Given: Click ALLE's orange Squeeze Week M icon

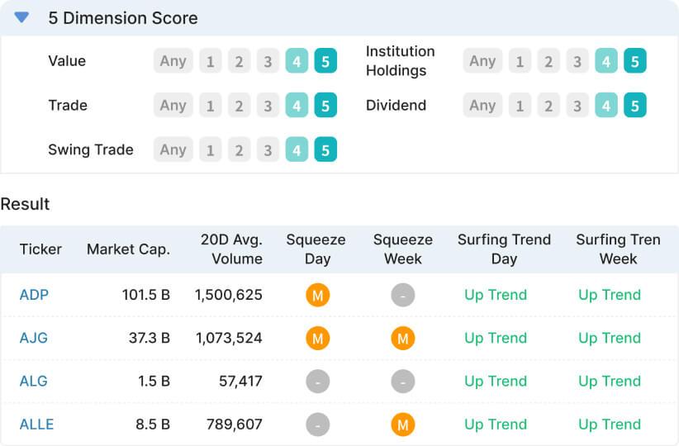Looking at the screenshot, I should point(403,425).
